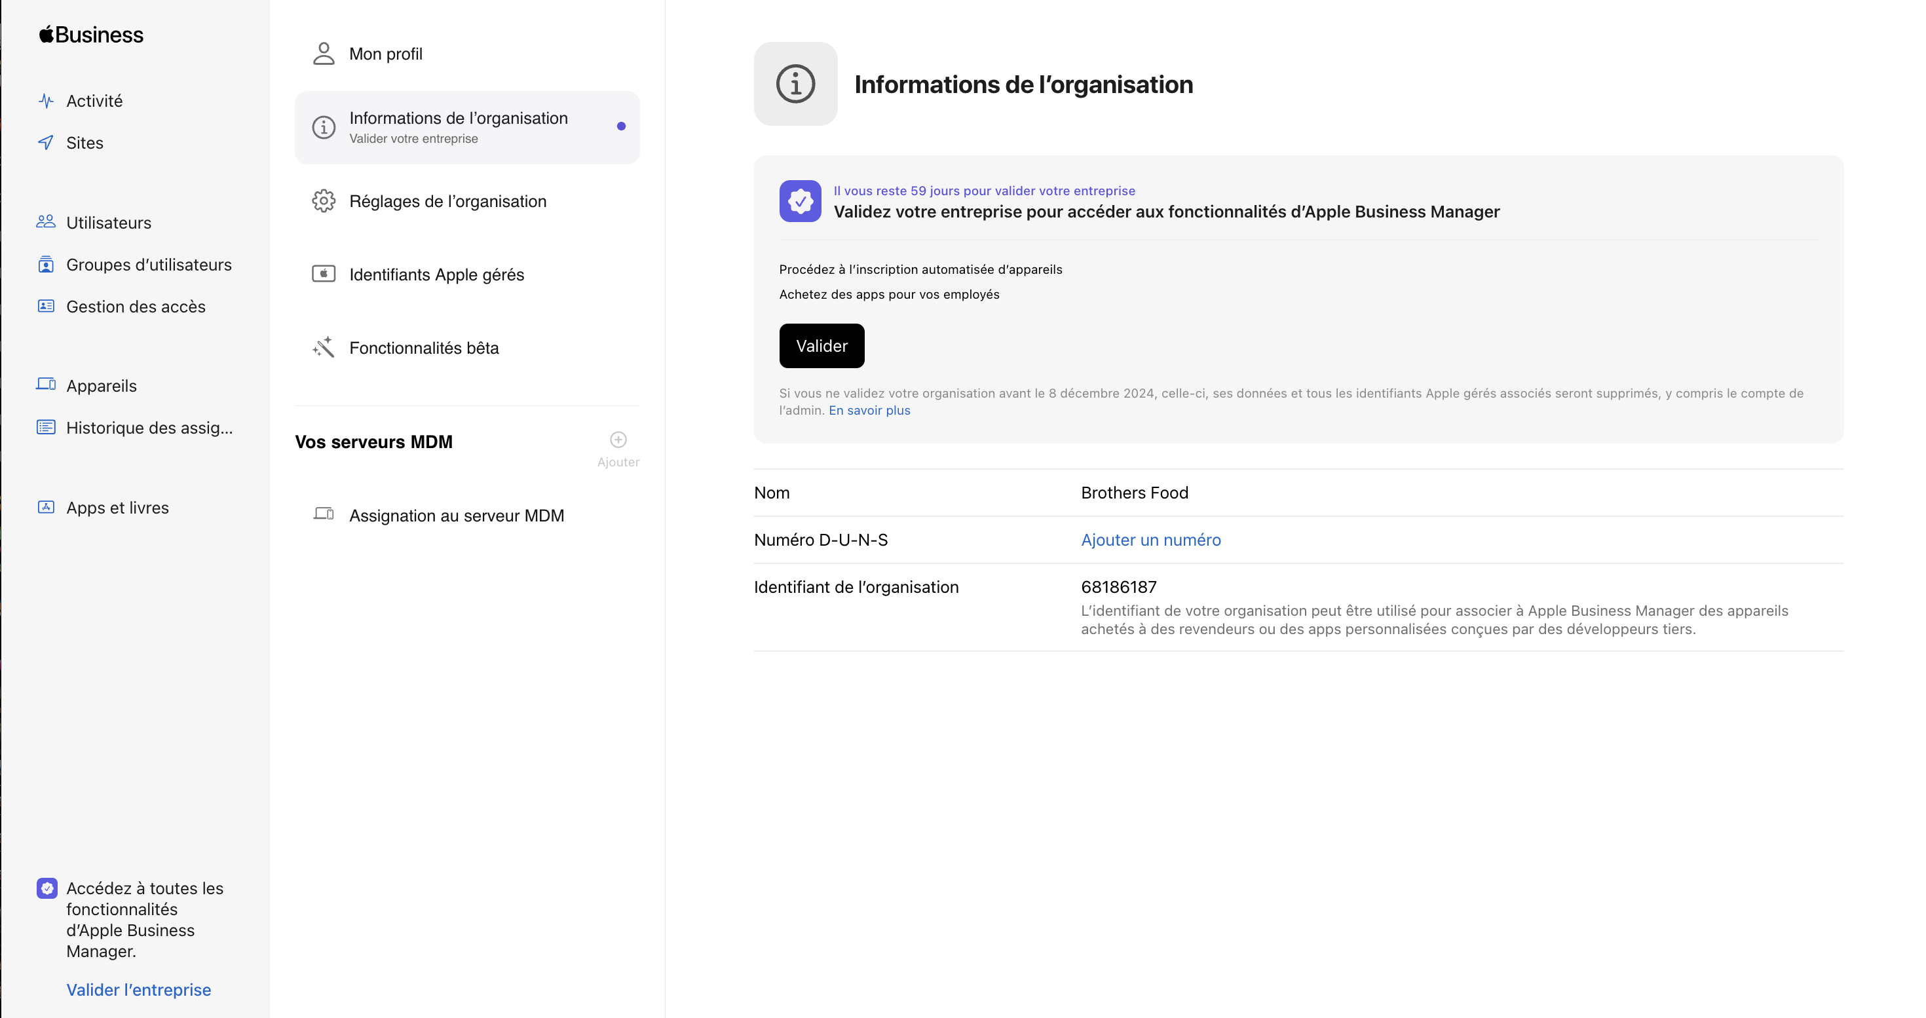Click the Identifiant de l'organisation label

coord(856,587)
